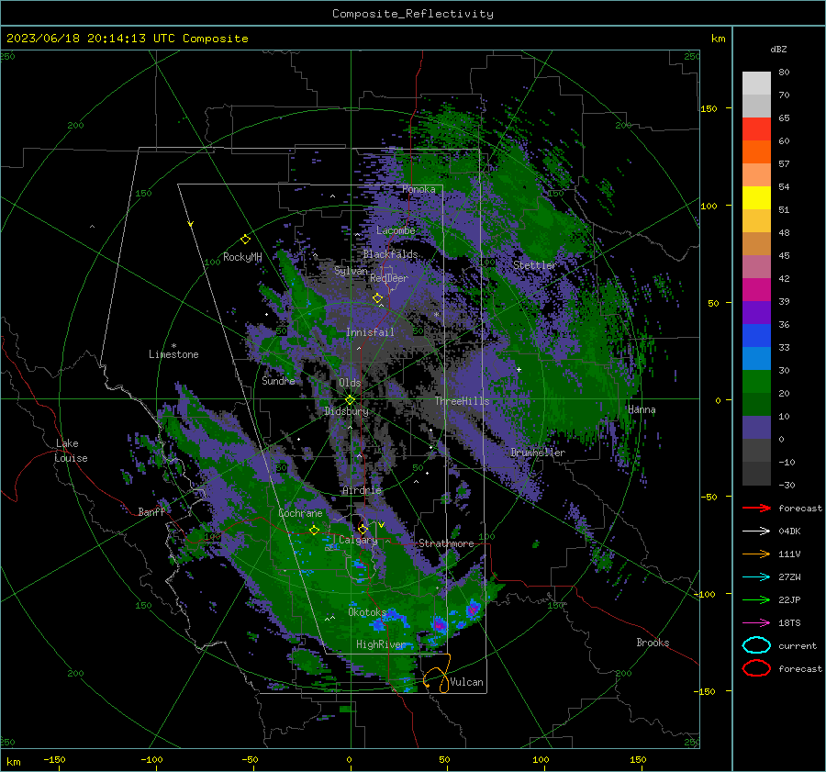The height and width of the screenshot is (772, 826).
Task: Click the Olds city label
Action: (x=350, y=383)
